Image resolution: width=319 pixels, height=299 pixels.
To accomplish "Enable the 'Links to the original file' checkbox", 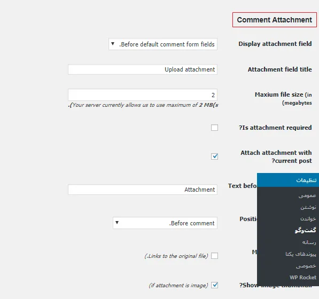I will (x=214, y=256).
